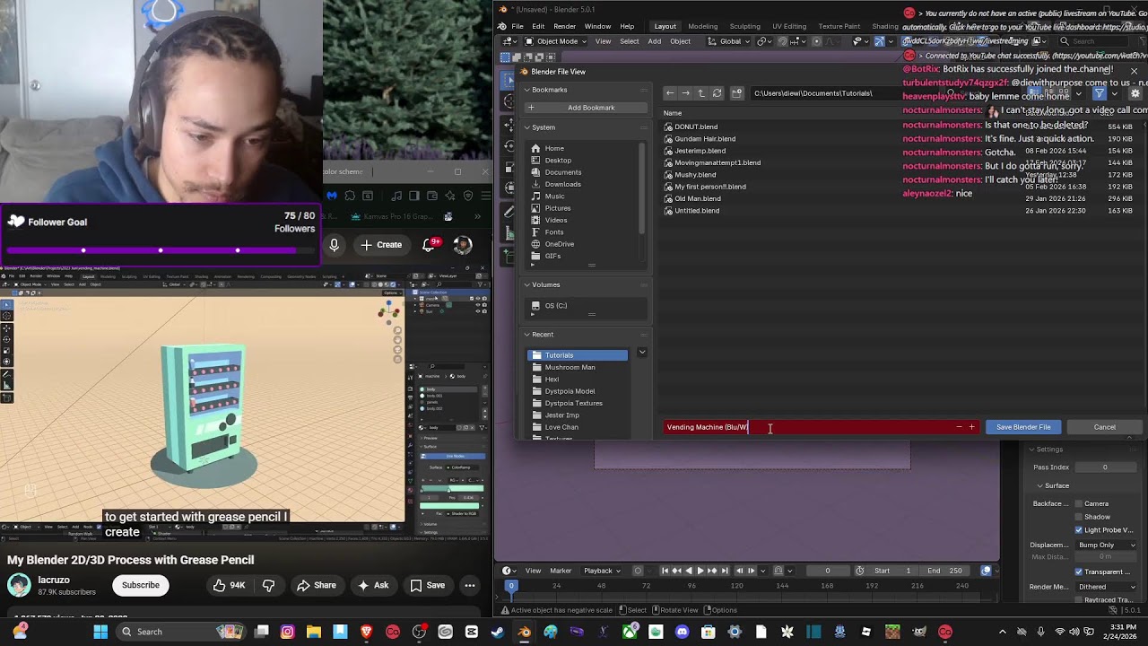Subscribe to the lacruzo channel
Image resolution: width=1148 pixels, height=646 pixels.
point(141,585)
